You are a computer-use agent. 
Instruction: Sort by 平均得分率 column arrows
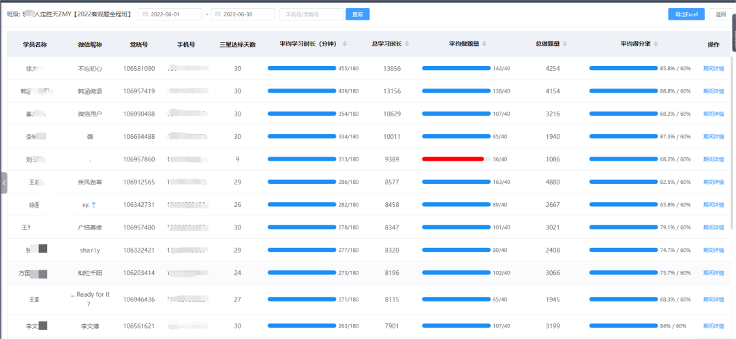pos(656,44)
